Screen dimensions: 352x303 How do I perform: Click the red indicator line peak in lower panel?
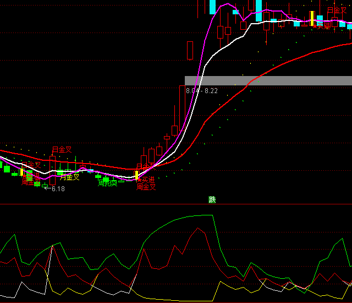197,228
